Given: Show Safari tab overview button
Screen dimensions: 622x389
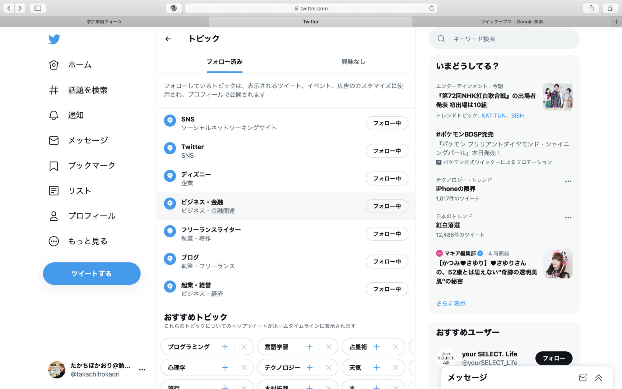Looking at the screenshot, I should (610, 8).
